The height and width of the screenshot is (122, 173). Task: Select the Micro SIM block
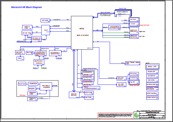click(x=30, y=53)
